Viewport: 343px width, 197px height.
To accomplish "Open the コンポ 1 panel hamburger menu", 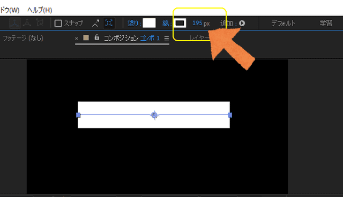I will click(167, 39).
